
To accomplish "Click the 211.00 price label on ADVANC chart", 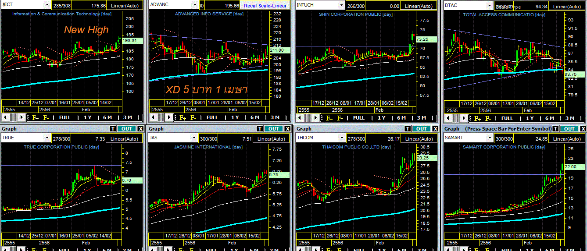I will (280, 50).
